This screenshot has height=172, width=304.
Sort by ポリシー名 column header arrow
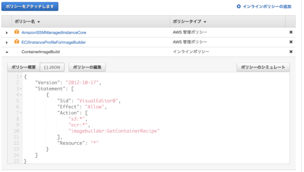coord(39,22)
